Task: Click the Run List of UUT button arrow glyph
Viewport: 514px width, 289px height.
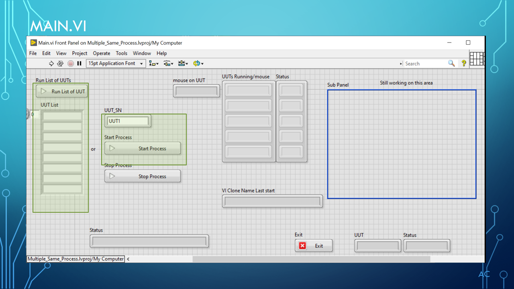Action: (x=44, y=91)
